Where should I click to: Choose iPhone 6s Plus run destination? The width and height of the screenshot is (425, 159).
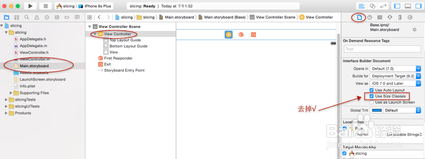(x=94, y=6)
